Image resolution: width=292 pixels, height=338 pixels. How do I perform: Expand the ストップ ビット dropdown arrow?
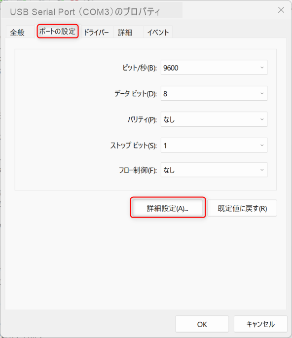tap(262, 145)
